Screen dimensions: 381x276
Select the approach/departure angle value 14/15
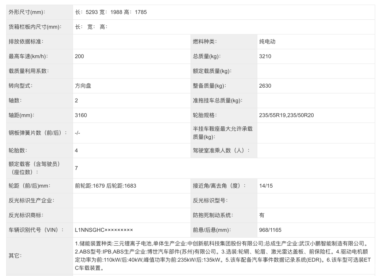(266, 186)
